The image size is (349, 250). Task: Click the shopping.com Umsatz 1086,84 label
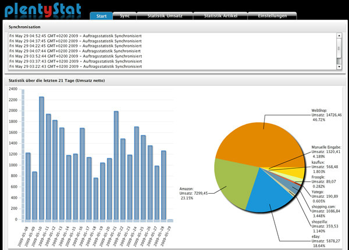(x=326, y=211)
